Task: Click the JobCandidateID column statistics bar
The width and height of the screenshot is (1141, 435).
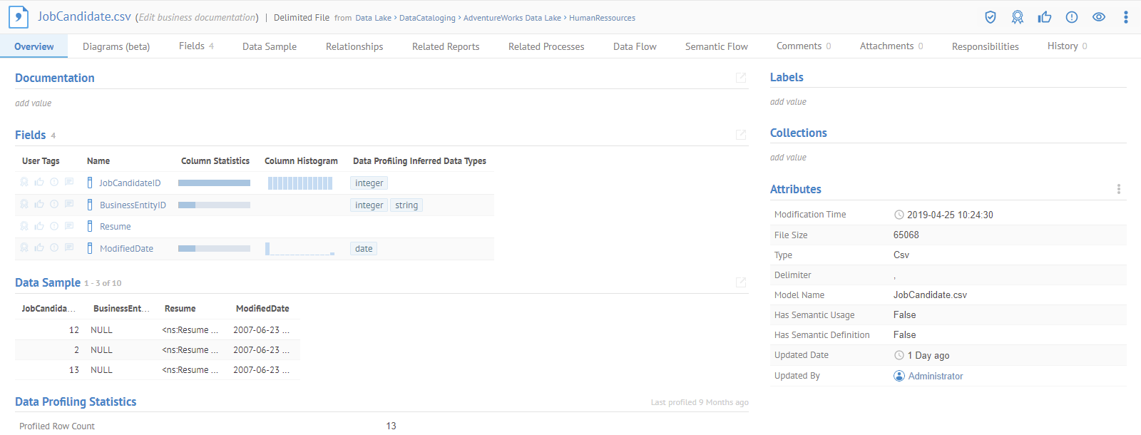Action: tap(214, 183)
